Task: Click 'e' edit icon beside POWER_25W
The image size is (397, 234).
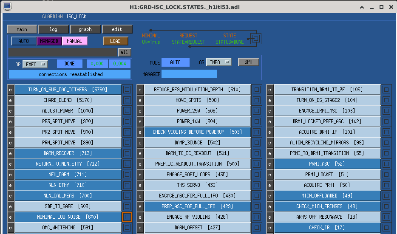Action: click(x=140, y=111)
